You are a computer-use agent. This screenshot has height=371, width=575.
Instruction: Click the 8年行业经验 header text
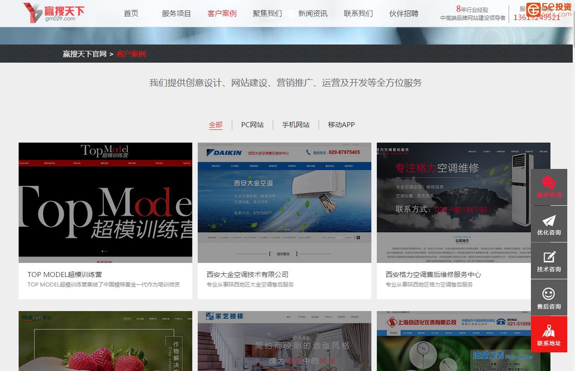[x=472, y=9]
